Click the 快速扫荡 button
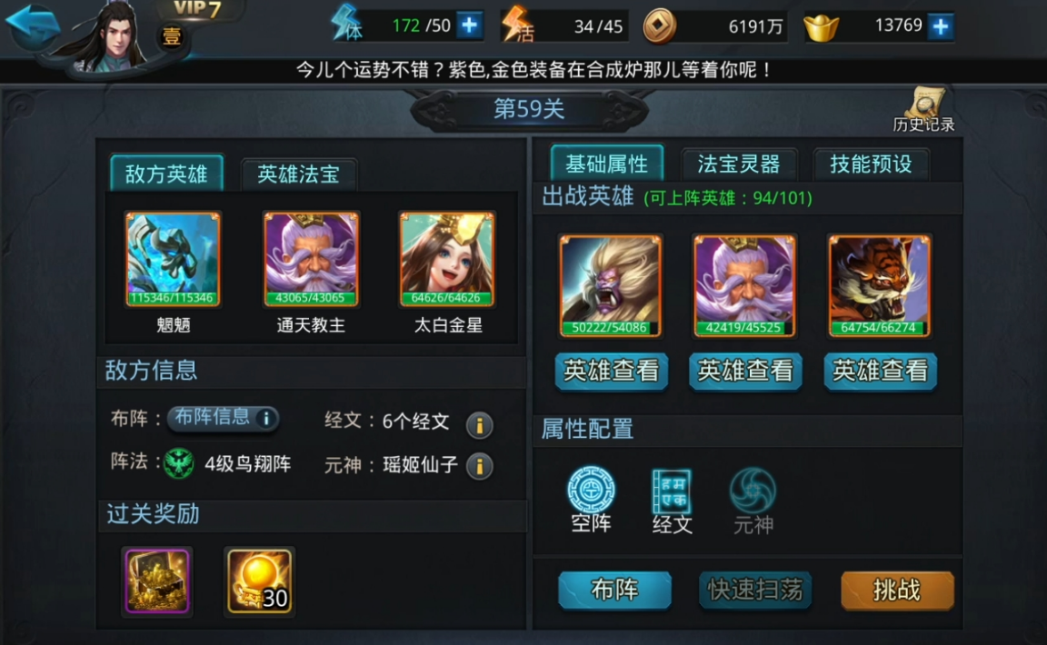This screenshot has height=645, width=1047. click(x=754, y=590)
